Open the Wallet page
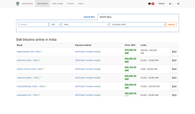 pyautogui.click(x=162, y=4)
